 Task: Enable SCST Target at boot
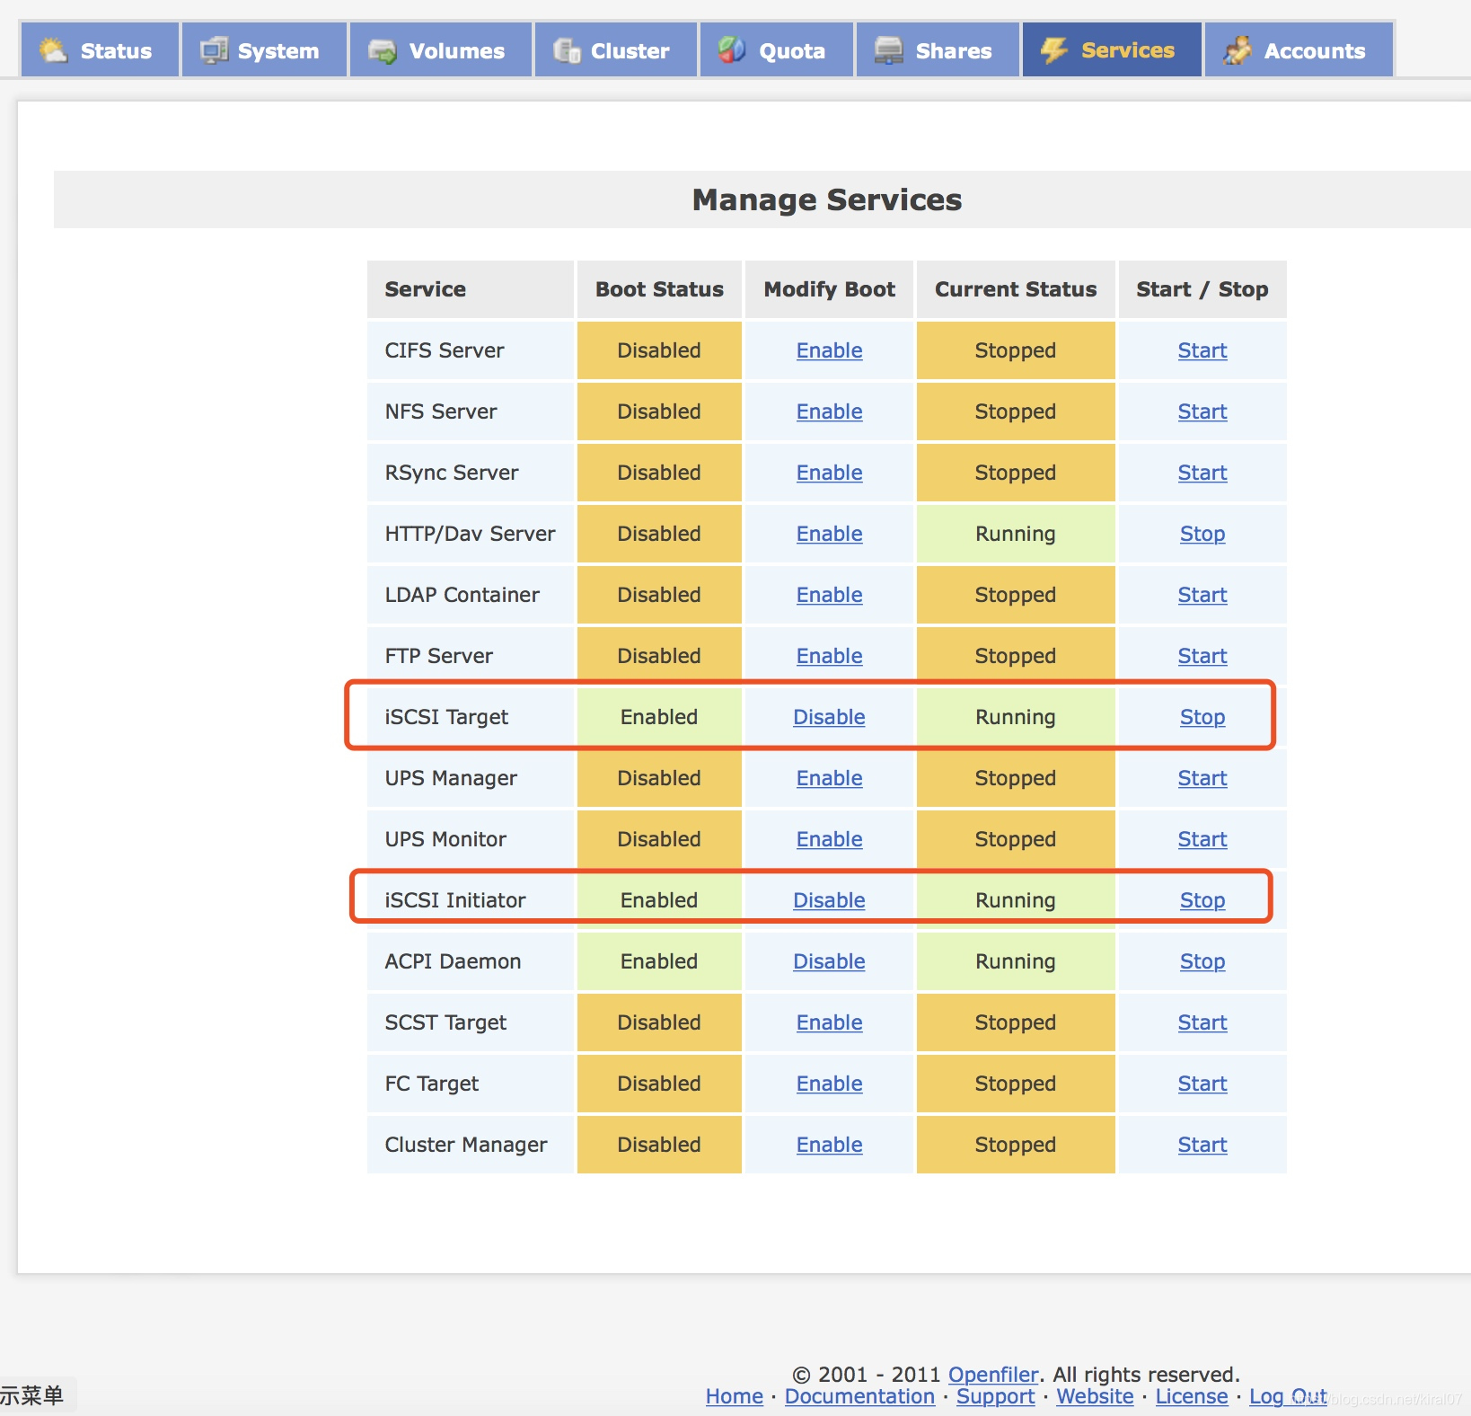[829, 1022]
